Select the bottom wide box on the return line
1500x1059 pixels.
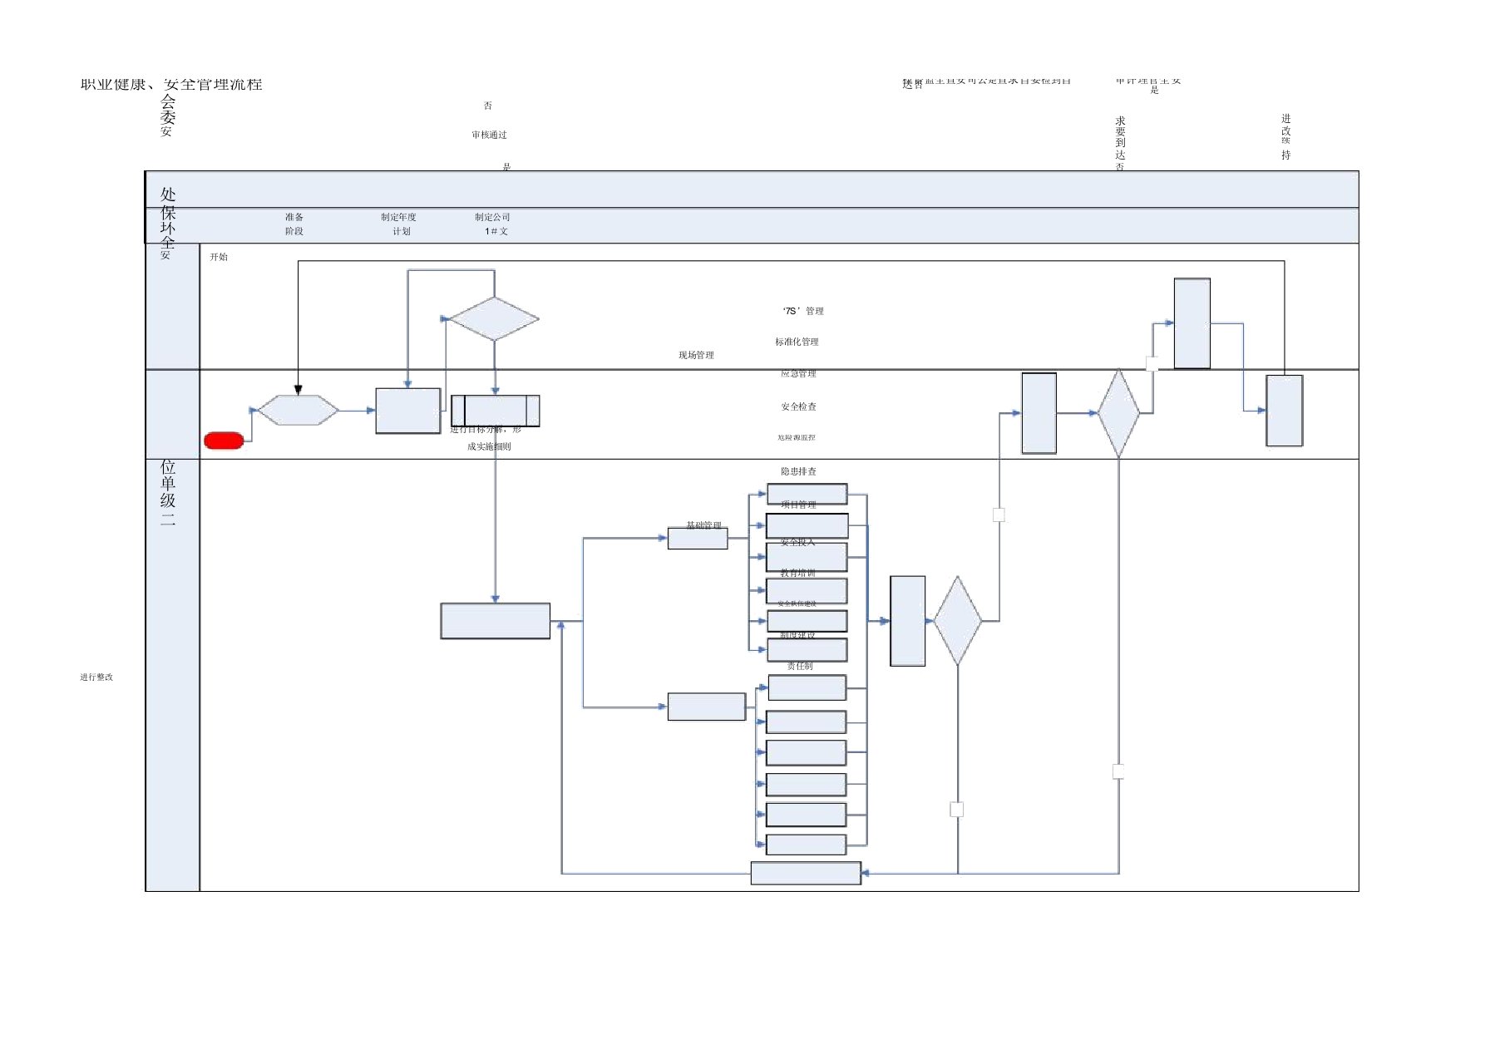[x=806, y=873]
